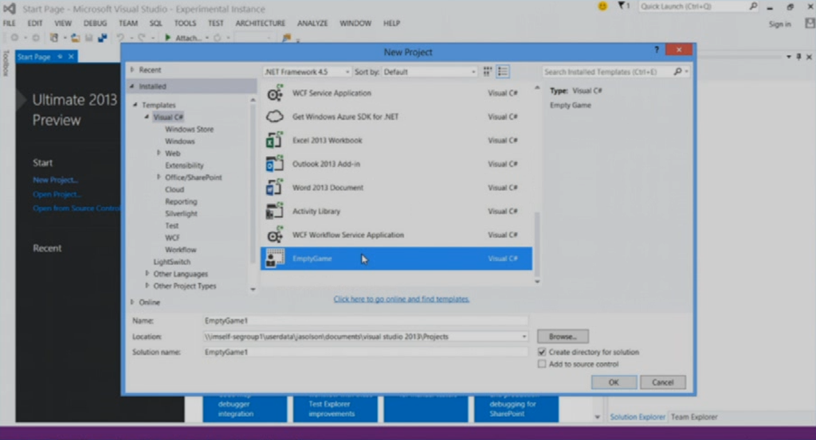Select the Outlook 2013 Add-in template icon

click(x=275, y=164)
